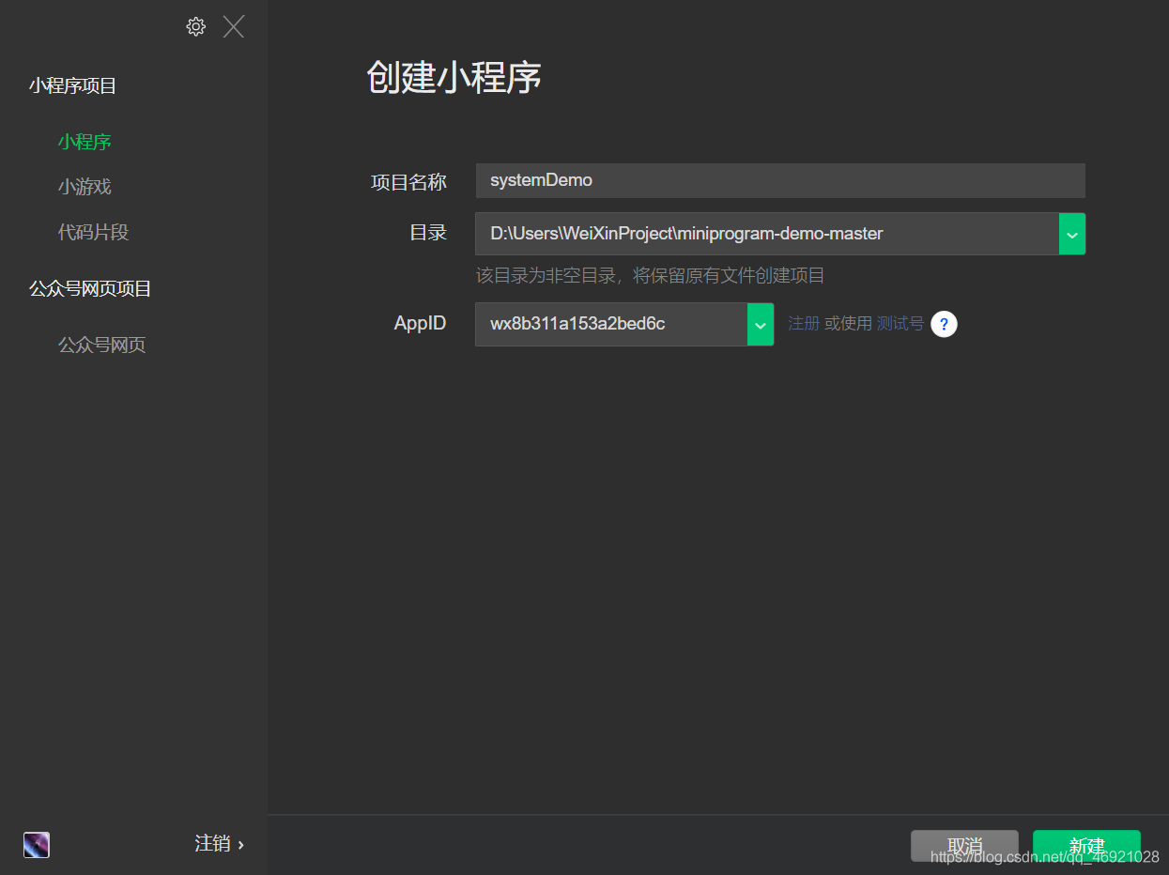Viewport: 1169px width, 875px height.
Task: Select 代码片段 in the sidebar
Action: pyautogui.click(x=93, y=232)
